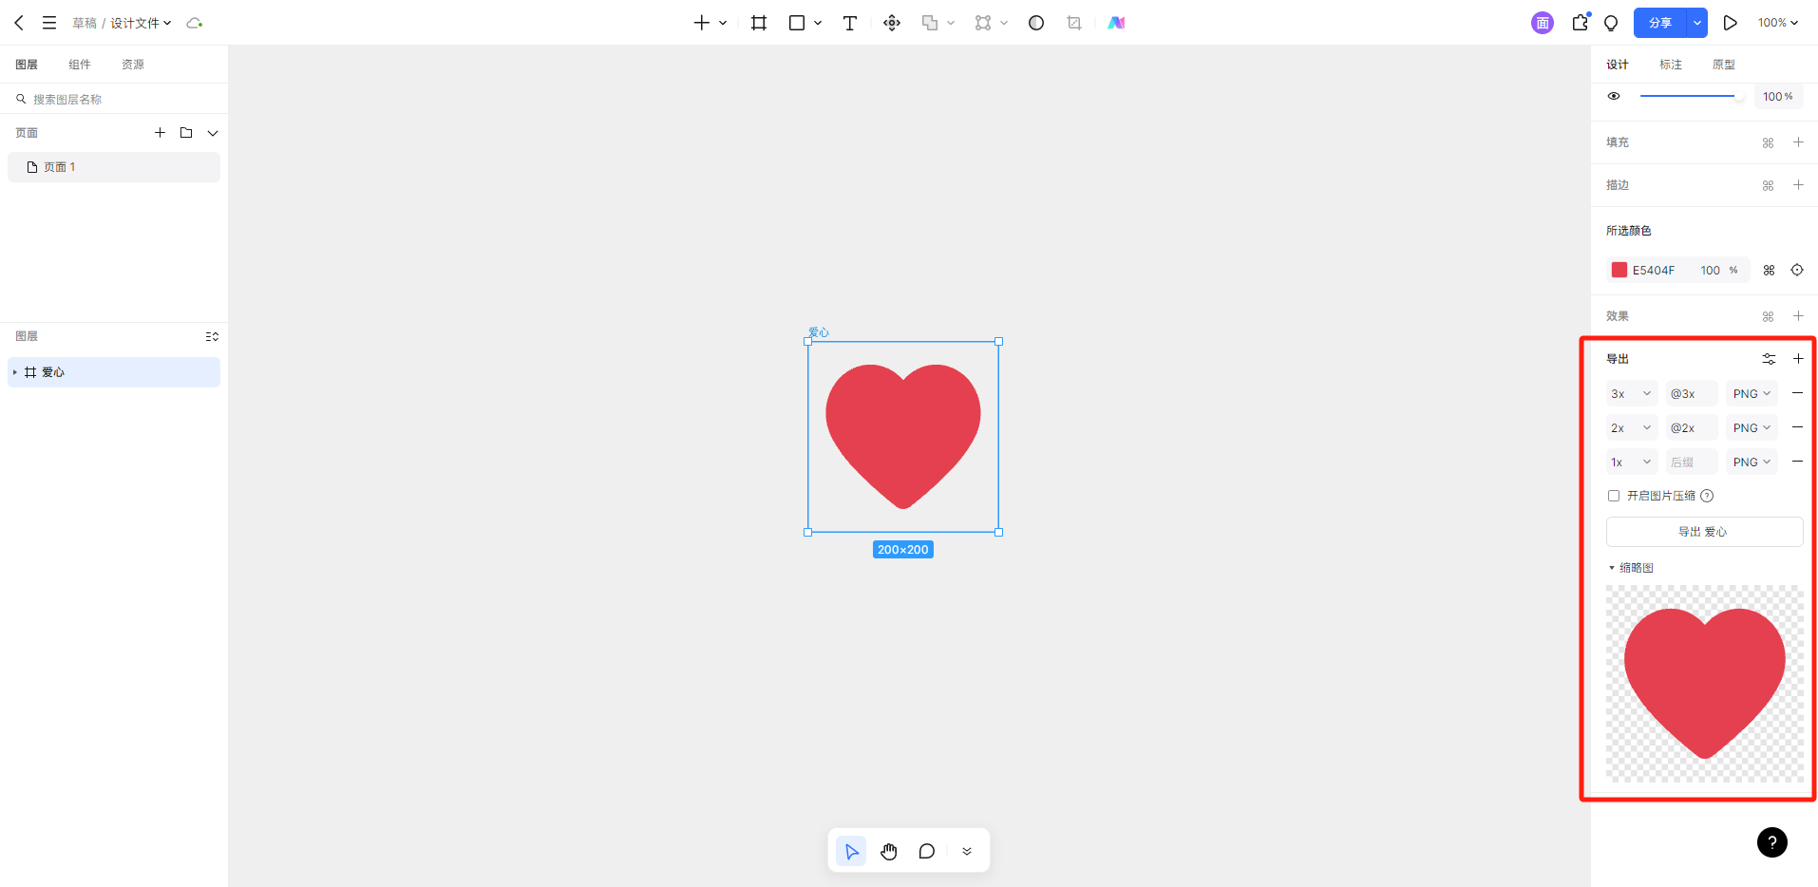
Task: Open stroke style library icon
Action: pos(1768,185)
